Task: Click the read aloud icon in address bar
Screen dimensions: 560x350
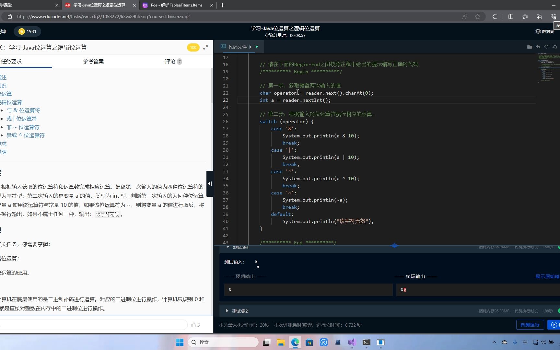Action: 465,17
